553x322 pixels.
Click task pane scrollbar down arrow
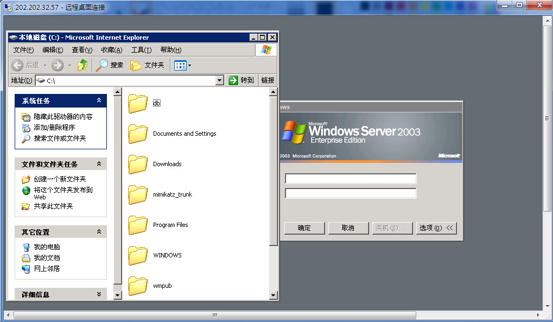[x=118, y=295]
